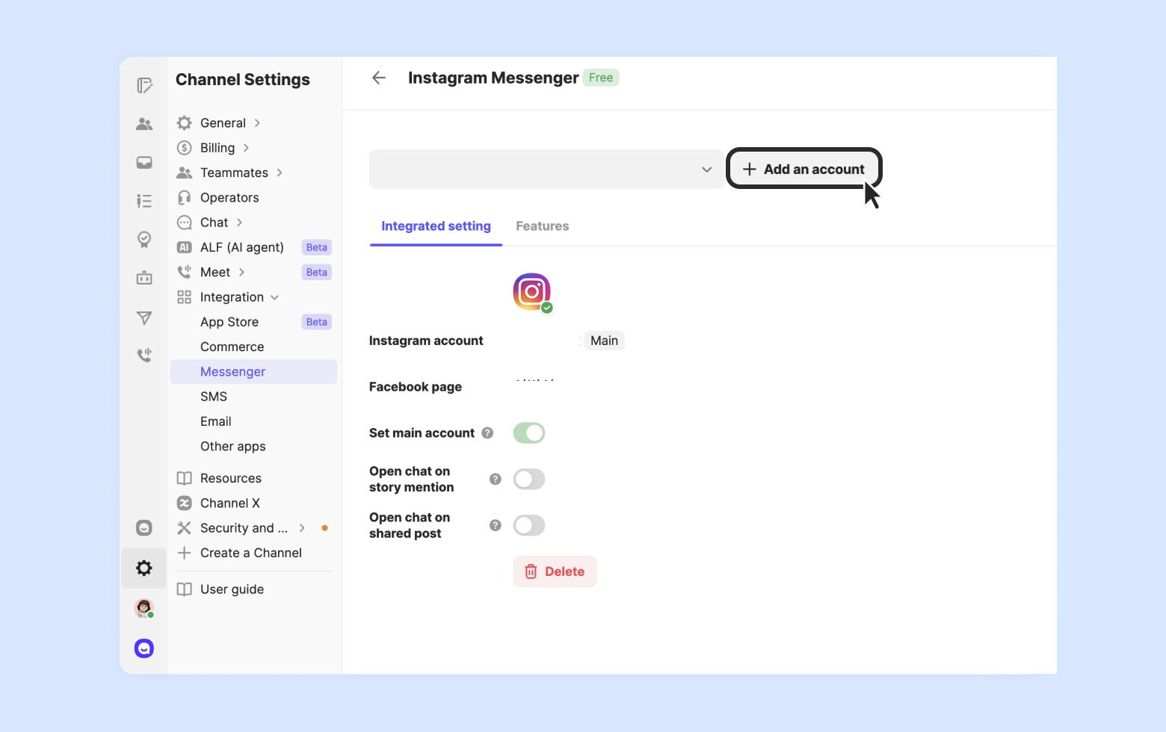Switch to the Features tab
The image size is (1166, 732).
[x=542, y=226]
